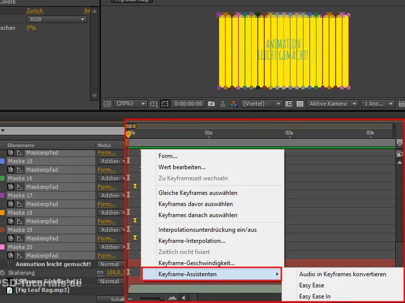
Task: Open the 20% magnification dropdown
Action: (131, 104)
